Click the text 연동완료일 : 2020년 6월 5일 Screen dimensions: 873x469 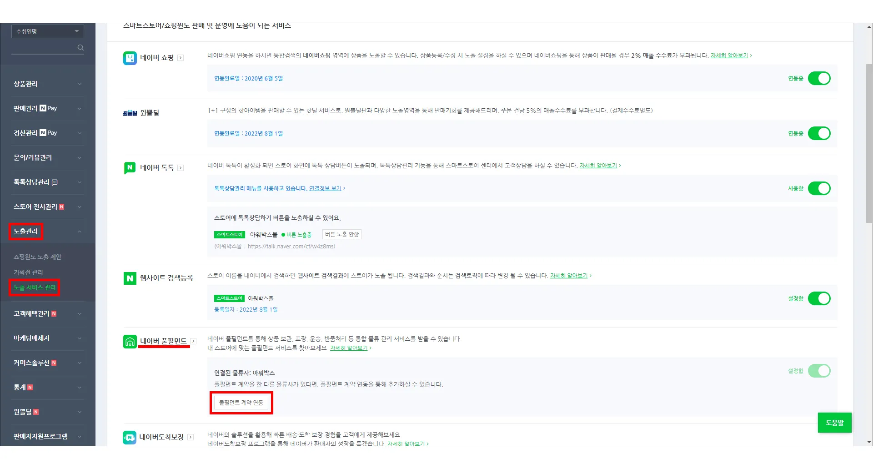tap(249, 79)
